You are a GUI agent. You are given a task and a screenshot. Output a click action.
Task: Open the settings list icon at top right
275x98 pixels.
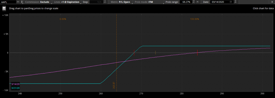[x=272, y=2]
